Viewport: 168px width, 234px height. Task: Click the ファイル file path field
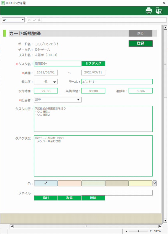(x=93, y=193)
